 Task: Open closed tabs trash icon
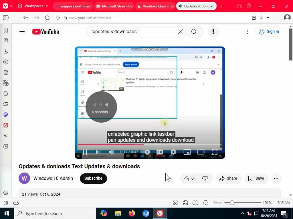click(x=249, y=6)
